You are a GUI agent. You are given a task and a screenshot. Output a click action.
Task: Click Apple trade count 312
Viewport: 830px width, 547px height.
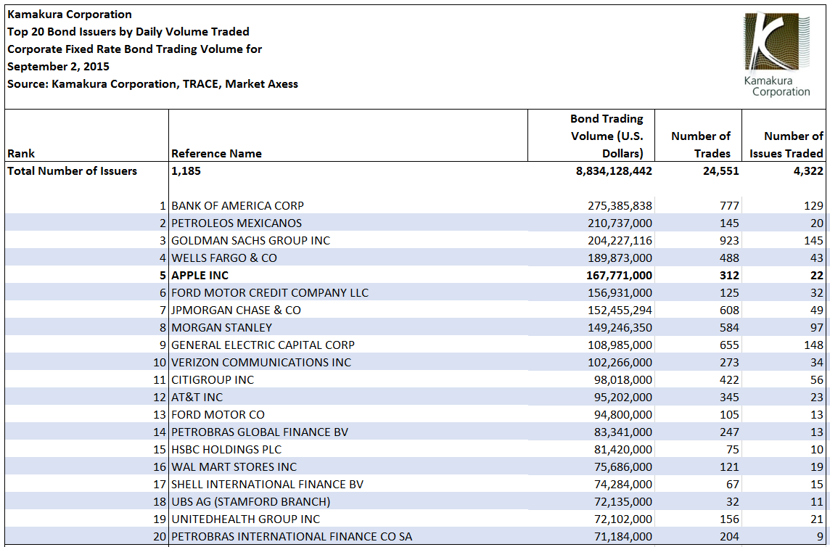729,276
